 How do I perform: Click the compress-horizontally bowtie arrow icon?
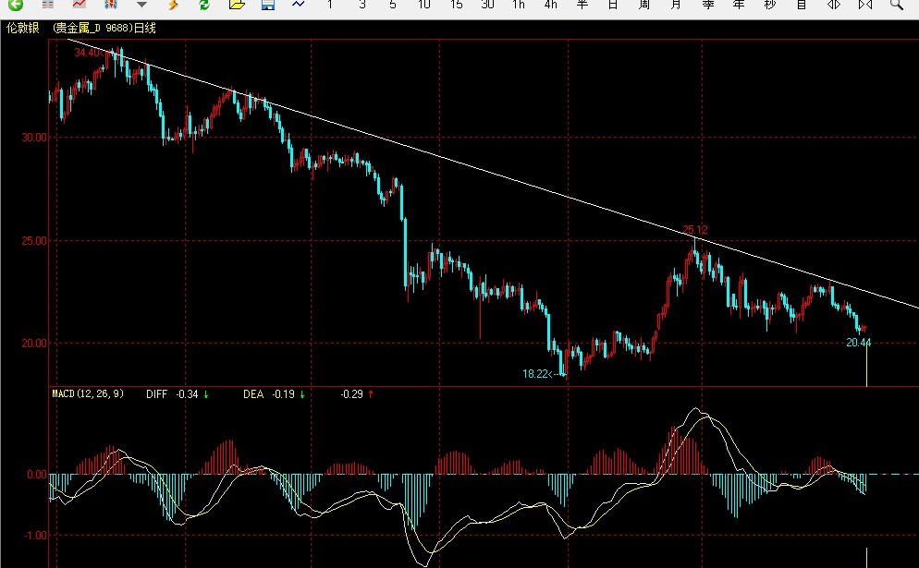[865, 5]
